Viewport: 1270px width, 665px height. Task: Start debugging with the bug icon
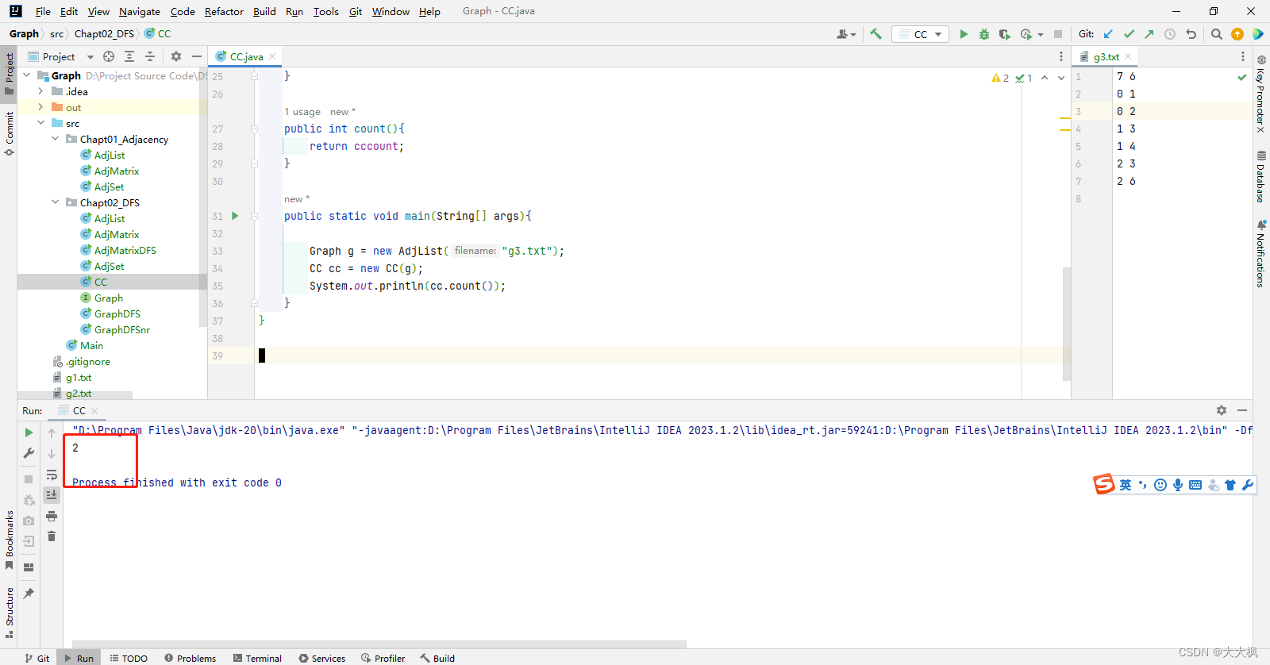[984, 34]
